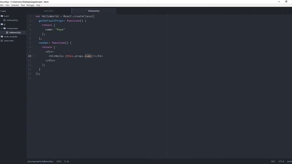Viewport: 292px width, 164px height.
Task: Click the UTF-8 encoding selector
Action: 281,161
